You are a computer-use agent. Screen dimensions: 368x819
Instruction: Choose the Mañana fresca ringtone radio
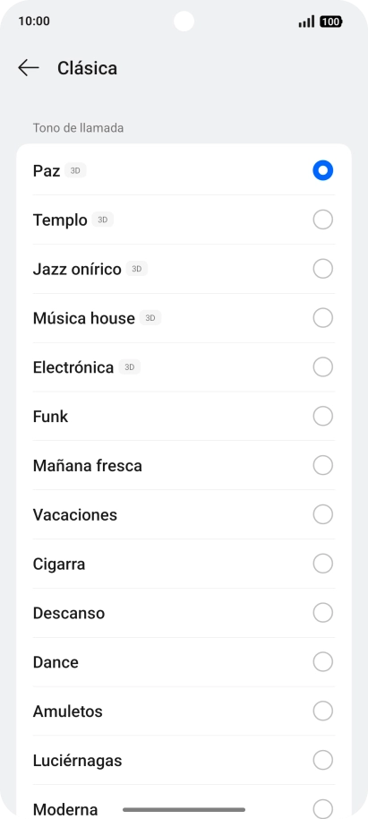tap(322, 465)
